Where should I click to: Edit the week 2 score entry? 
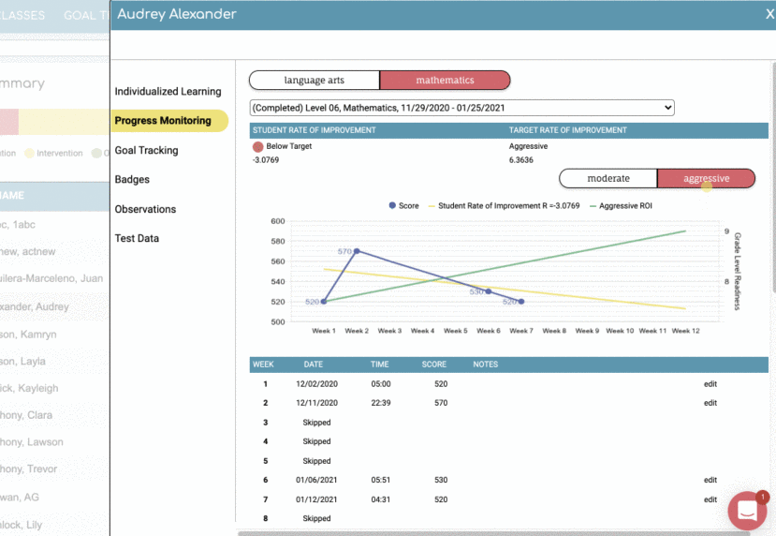click(710, 403)
